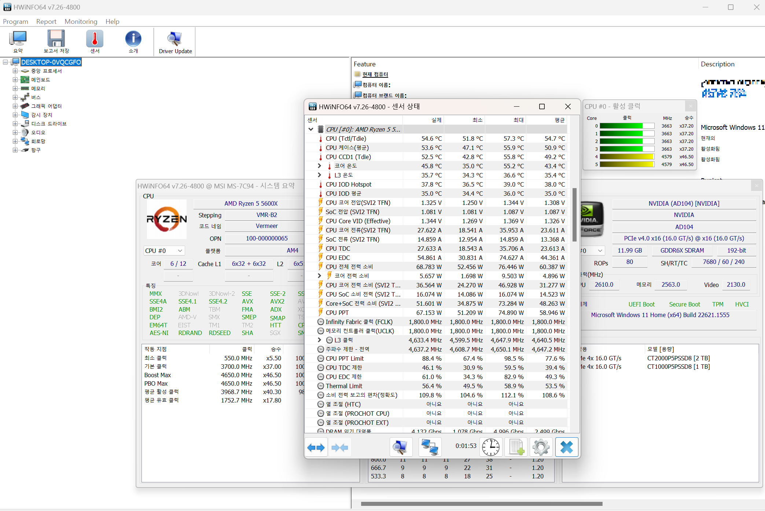The height and width of the screenshot is (511, 765).
Task: Expand the 메인보드 tree node
Action: pyautogui.click(x=15, y=80)
